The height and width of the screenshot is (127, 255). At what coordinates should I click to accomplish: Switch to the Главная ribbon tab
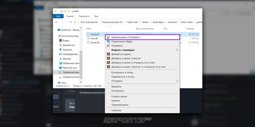point(70,16)
